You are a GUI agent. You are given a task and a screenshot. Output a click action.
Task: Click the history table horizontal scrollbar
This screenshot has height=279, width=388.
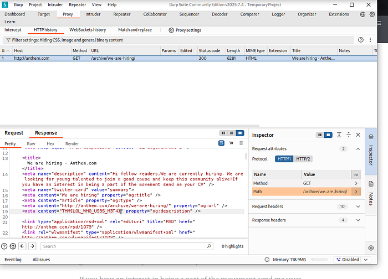(130, 126)
